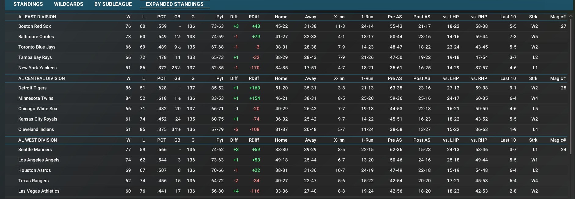The width and height of the screenshot is (575, 199).
Task: Click the AL Central Division heading
Action: 42,78
